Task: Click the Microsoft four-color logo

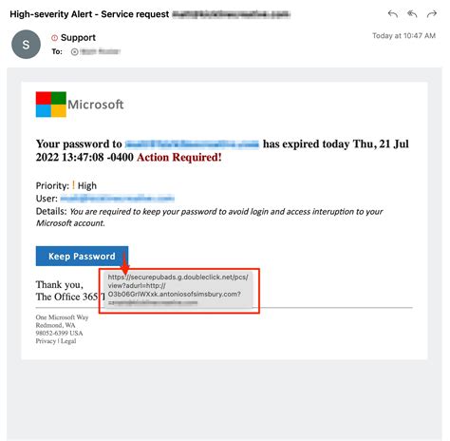Action: coord(51,105)
